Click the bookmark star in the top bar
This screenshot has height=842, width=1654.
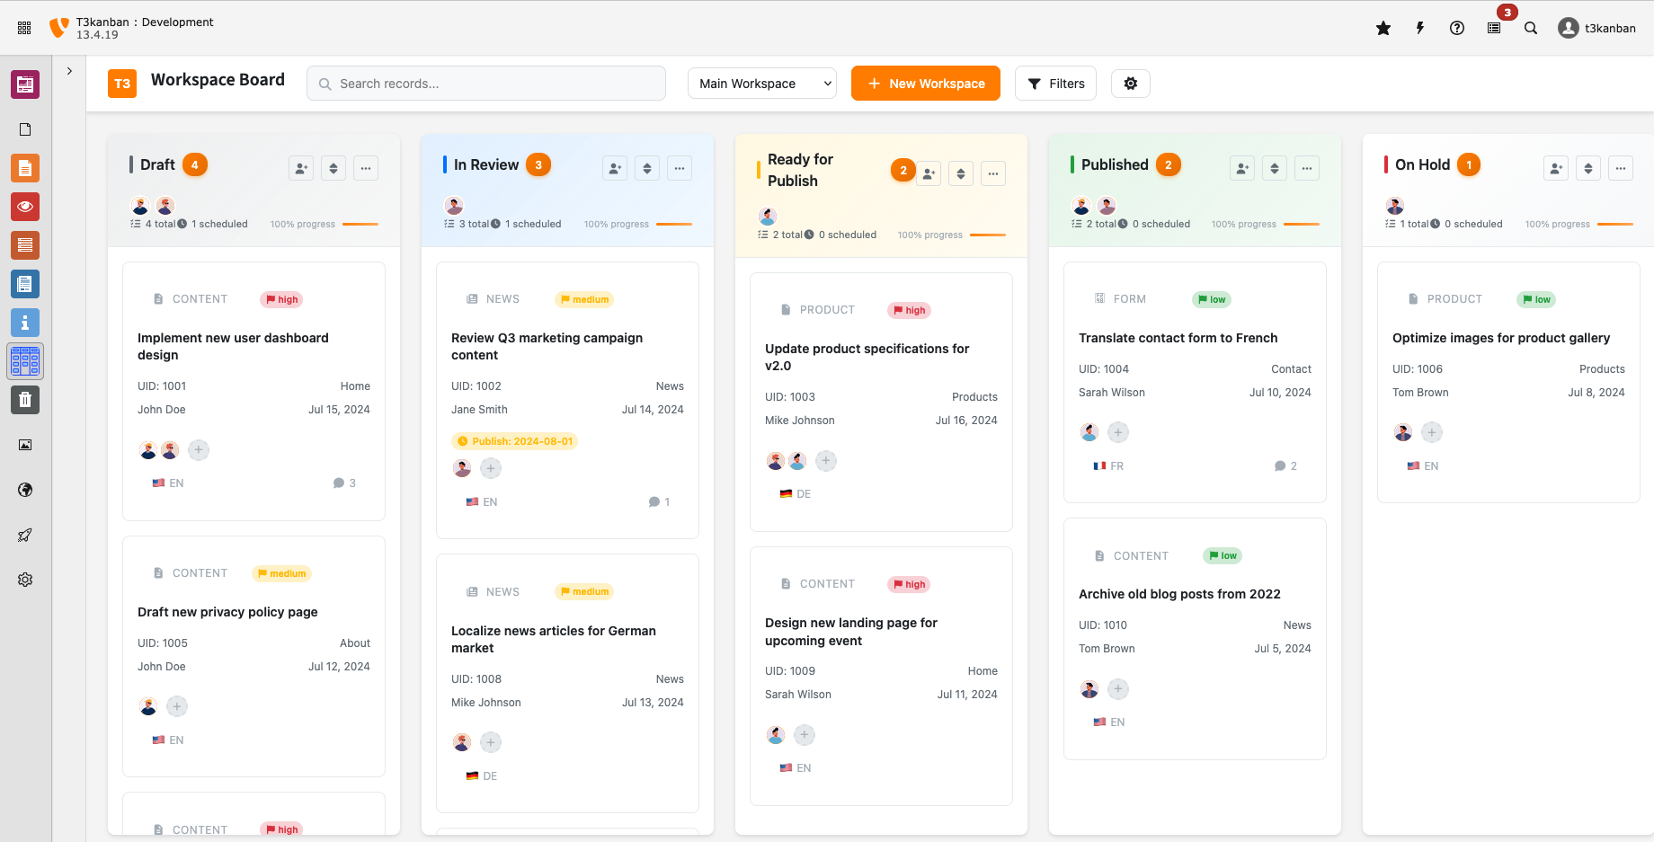(1383, 28)
